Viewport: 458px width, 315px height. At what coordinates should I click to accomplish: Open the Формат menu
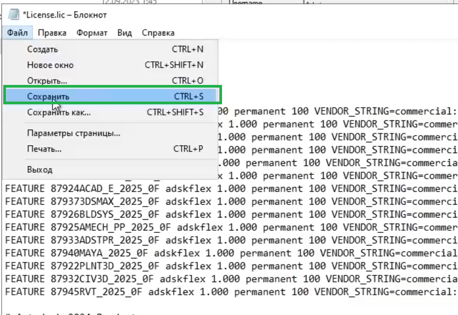pyautogui.click(x=92, y=33)
